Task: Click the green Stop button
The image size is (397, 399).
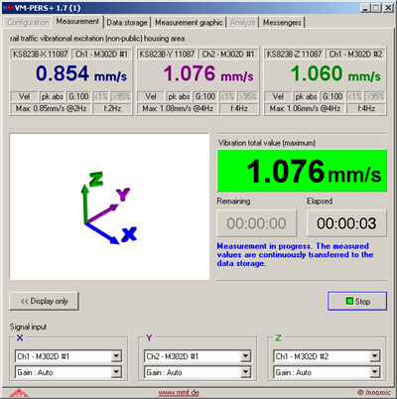Action: click(x=357, y=301)
